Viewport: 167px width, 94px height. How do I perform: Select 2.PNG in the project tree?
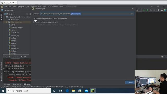pyautogui.click(x=13, y=25)
